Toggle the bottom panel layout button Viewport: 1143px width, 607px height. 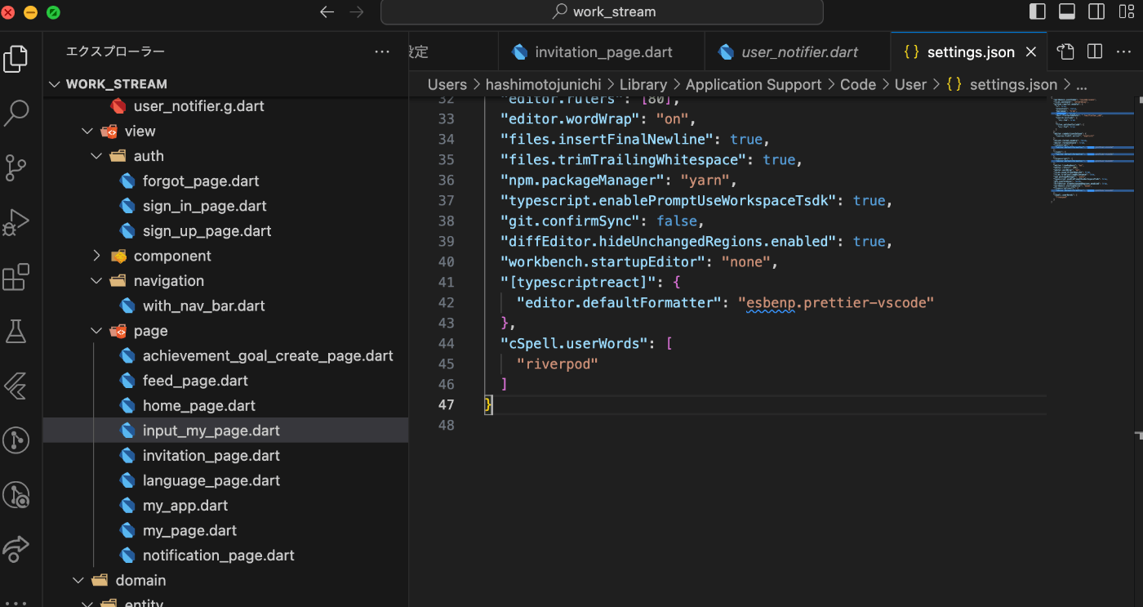coord(1067,11)
